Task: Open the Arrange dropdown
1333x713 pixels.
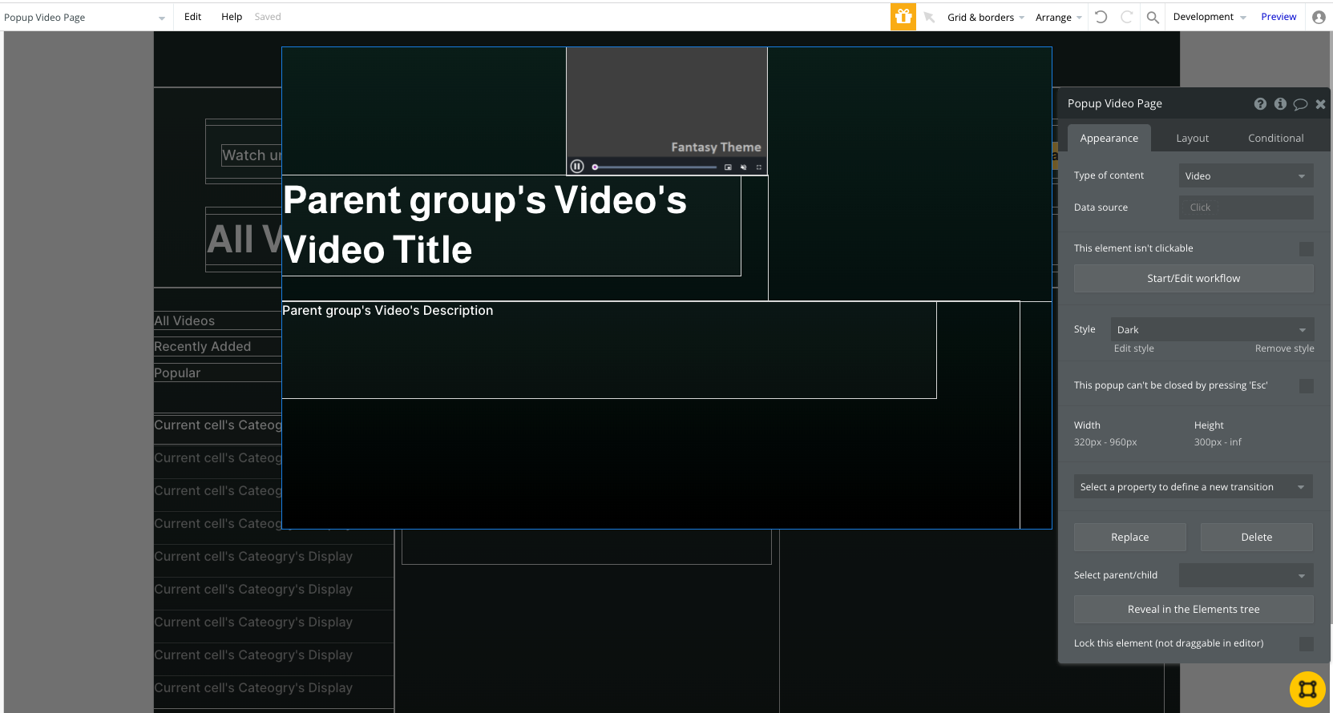Action: click(x=1059, y=17)
